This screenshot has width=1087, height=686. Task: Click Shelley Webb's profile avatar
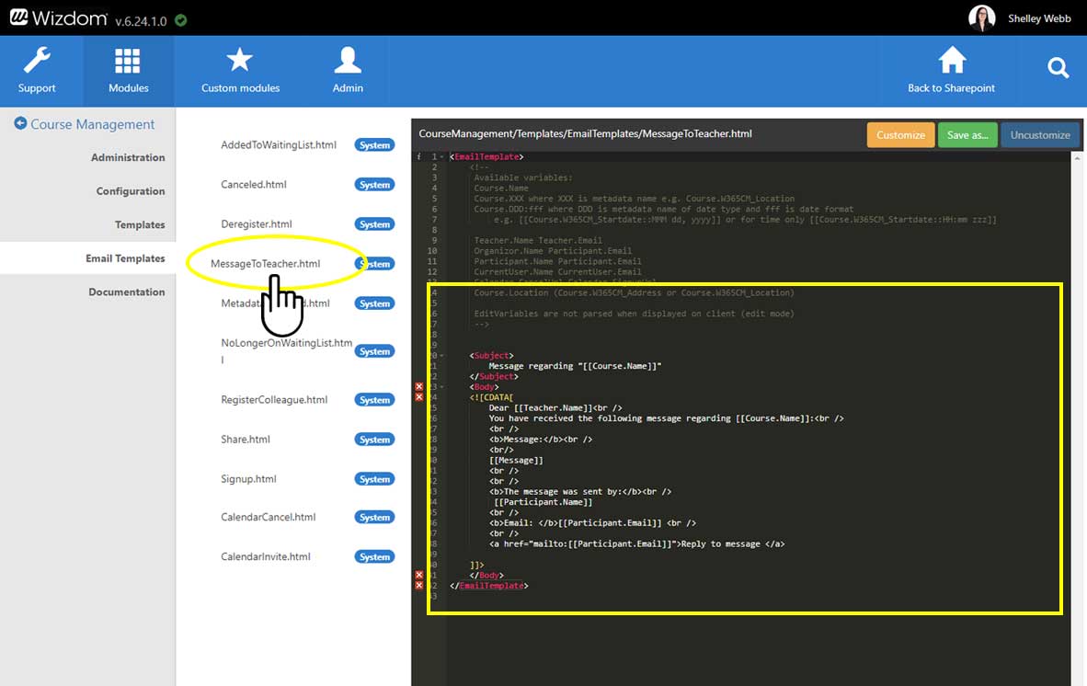tap(982, 18)
